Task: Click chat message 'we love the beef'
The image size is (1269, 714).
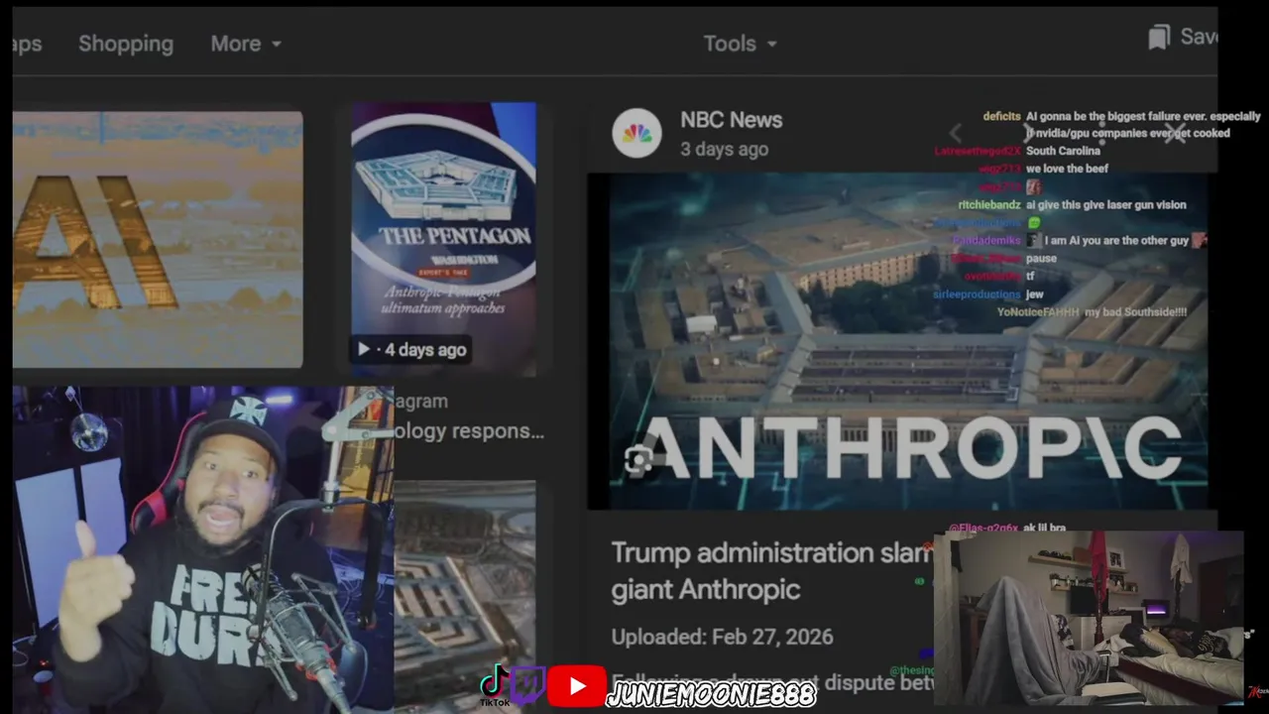Action: click(x=1067, y=169)
